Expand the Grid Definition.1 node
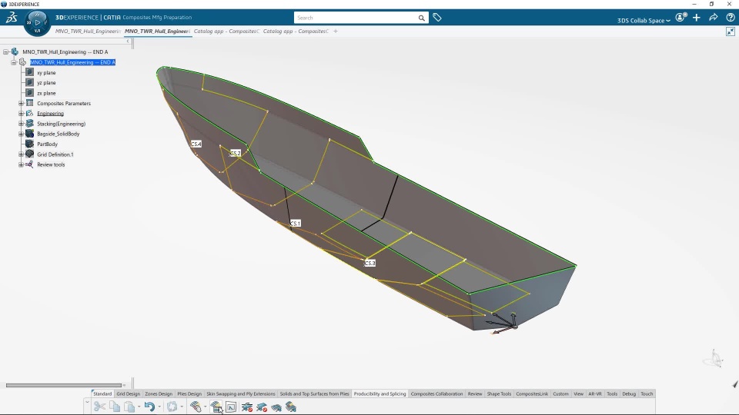This screenshot has height=415, width=739. 21,154
